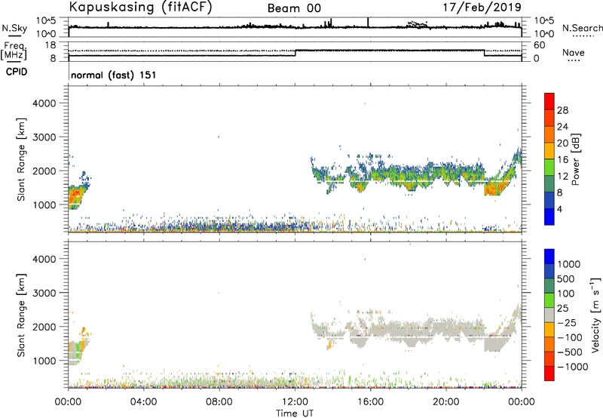Click the blue bottom segment of power colorbar
Image resolution: width=603 pixels, height=418 pixels.
pyautogui.click(x=549, y=217)
